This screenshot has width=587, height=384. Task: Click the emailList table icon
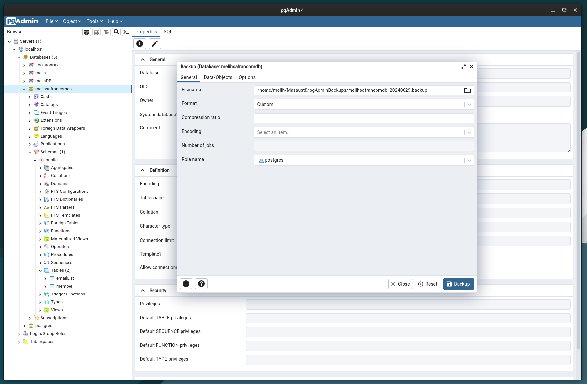click(52, 278)
